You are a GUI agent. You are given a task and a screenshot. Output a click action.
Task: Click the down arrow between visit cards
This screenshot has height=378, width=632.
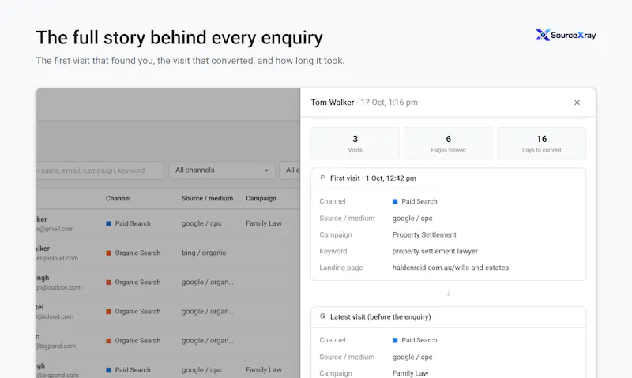click(448, 294)
